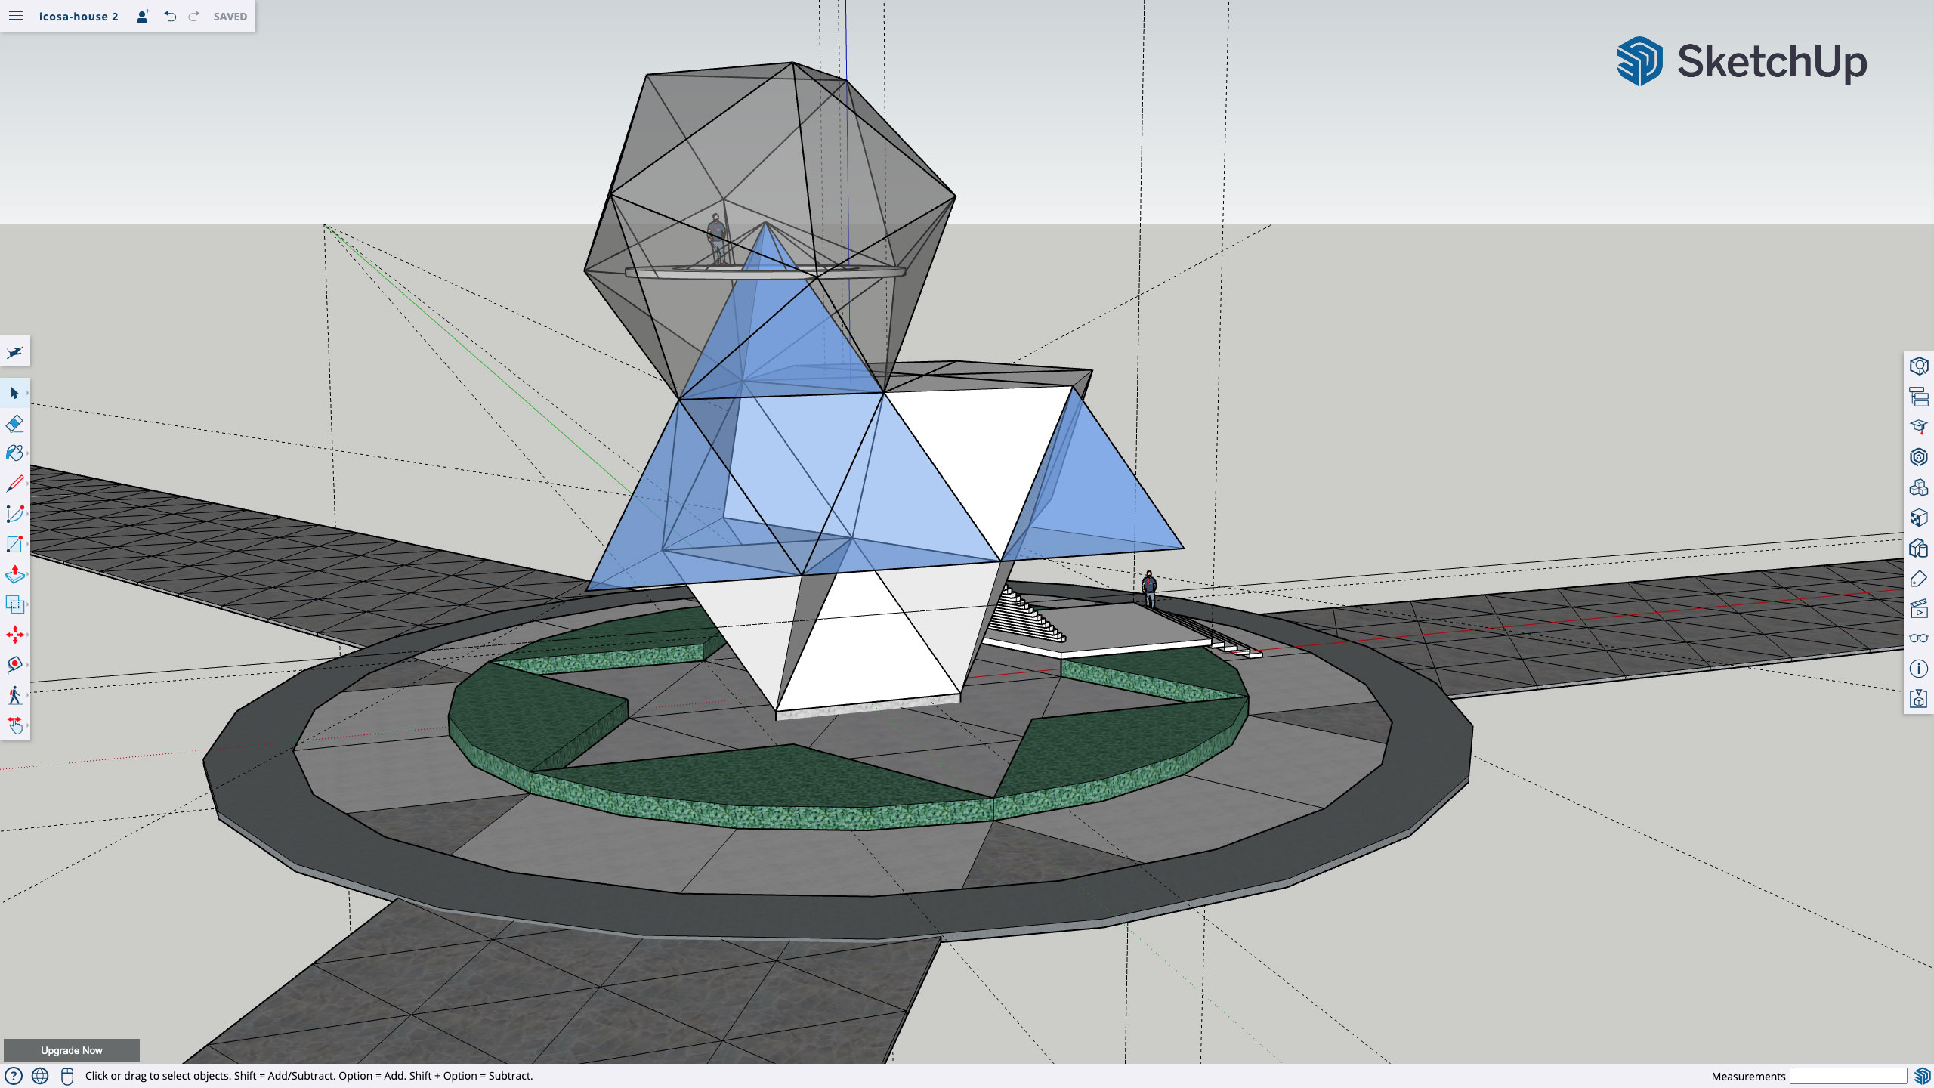Undo the last action
The width and height of the screenshot is (1934, 1088).
pyautogui.click(x=170, y=16)
